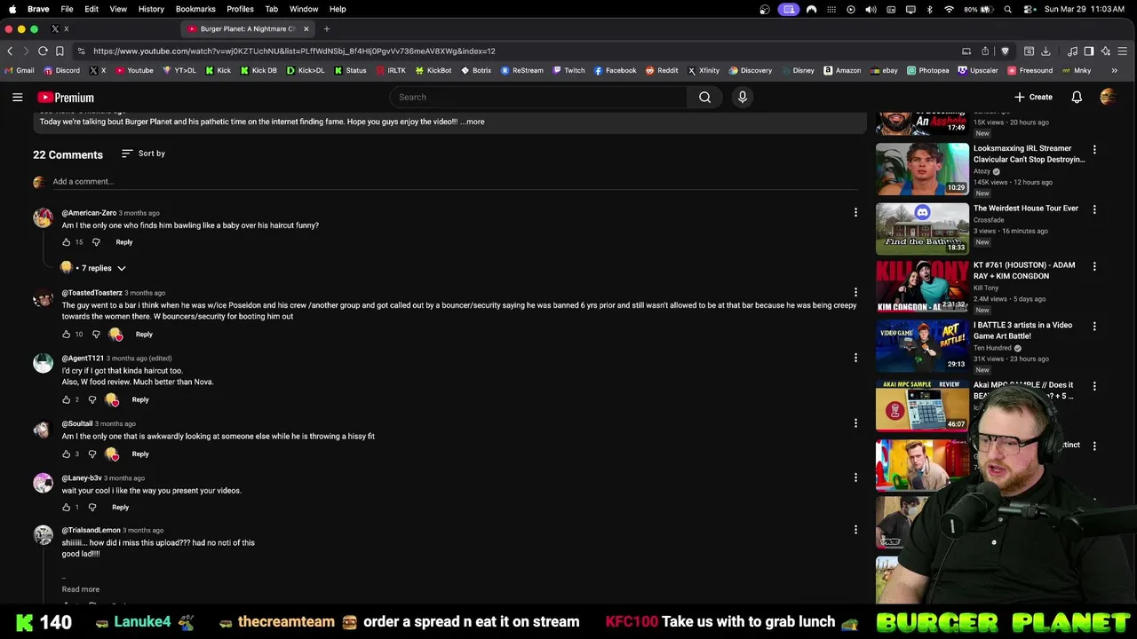Click into the YouTube search field
The height and width of the screenshot is (639, 1137).
pos(538,97)
